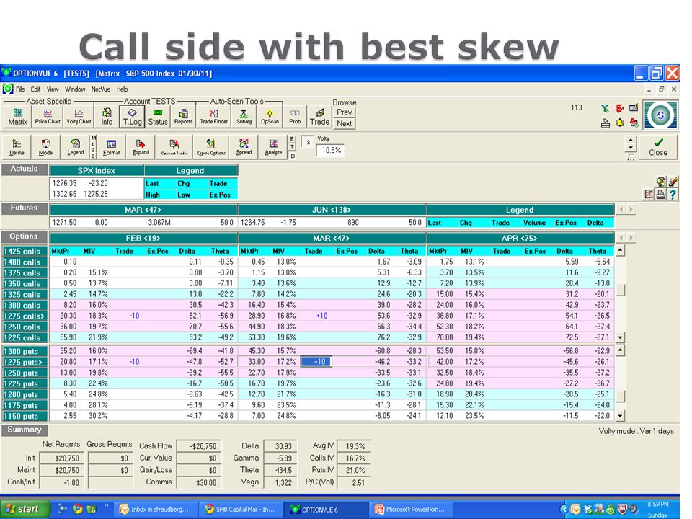Image resolution: width=692 pixels, height=519 pixels.
Task: Click the Trade handshake button
Action: (319, 117)
